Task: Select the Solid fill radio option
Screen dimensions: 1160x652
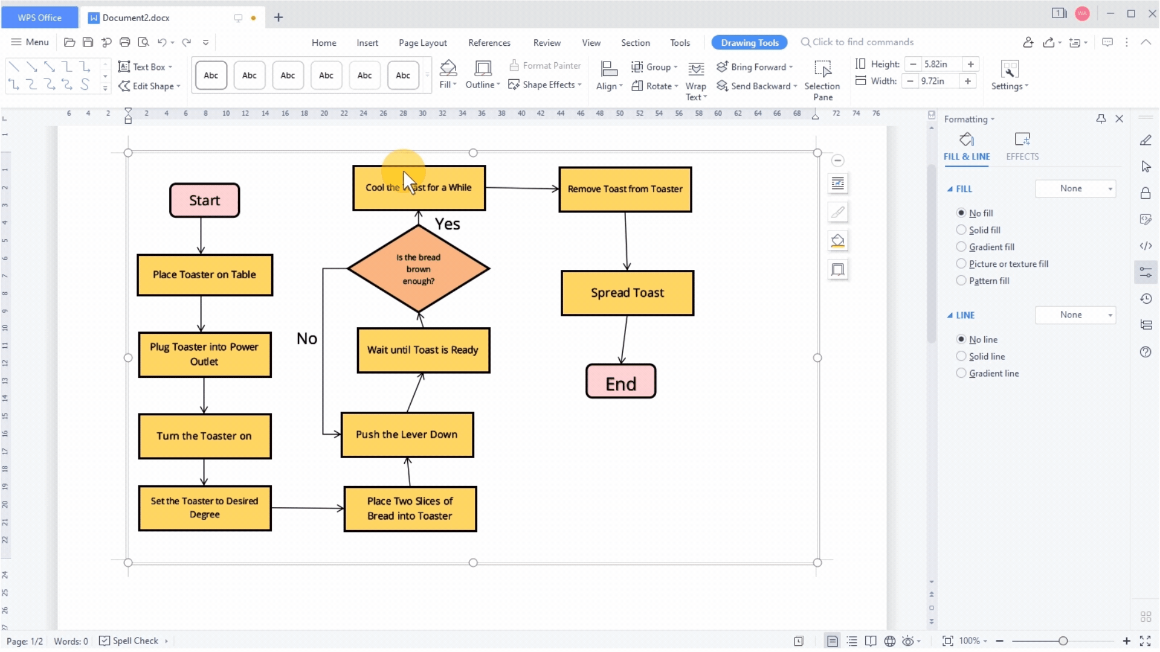Action: (x=961, y=230)
